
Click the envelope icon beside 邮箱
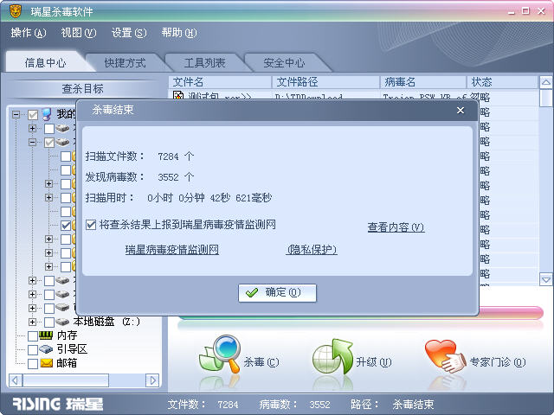coord(46,363)
